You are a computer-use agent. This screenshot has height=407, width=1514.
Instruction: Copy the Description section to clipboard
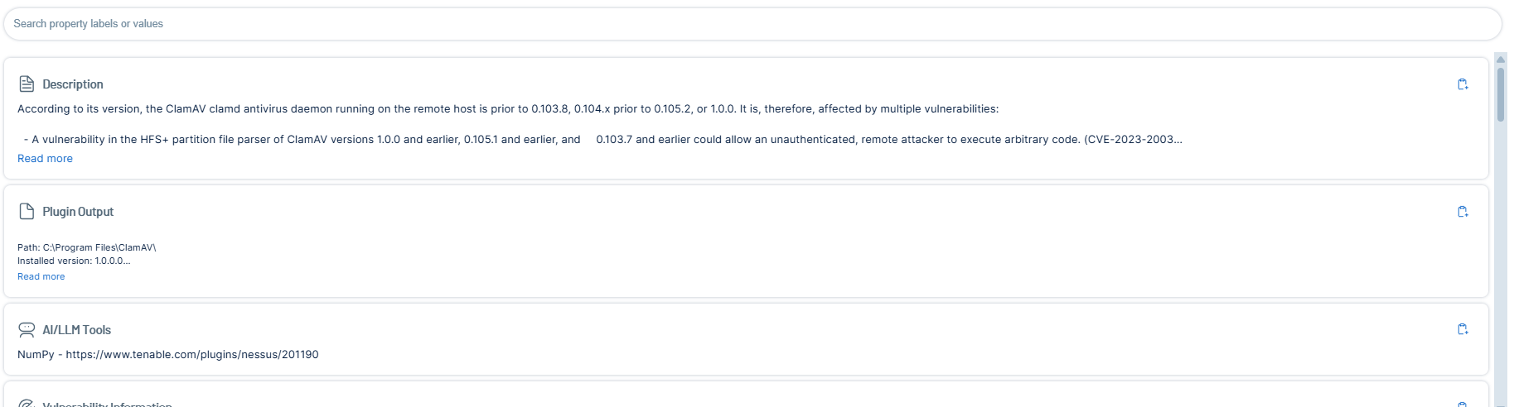pyautogui.click(x=1463, y=84)
